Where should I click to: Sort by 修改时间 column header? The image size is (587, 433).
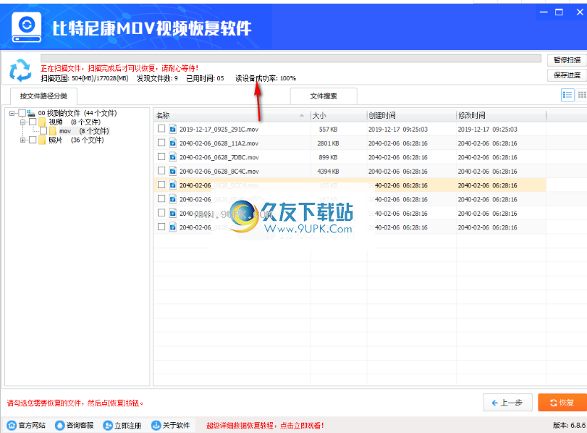pyautogui.click(x=501, y=115)
